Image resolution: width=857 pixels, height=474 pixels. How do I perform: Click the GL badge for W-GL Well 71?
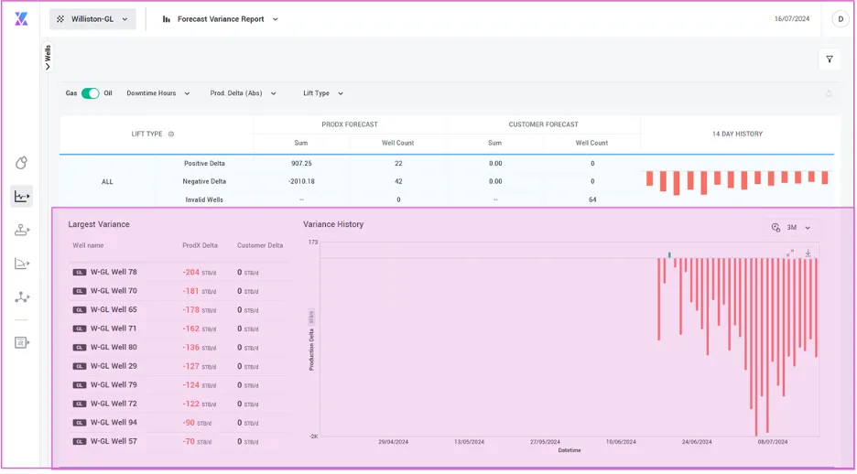(x=80, y=329)
